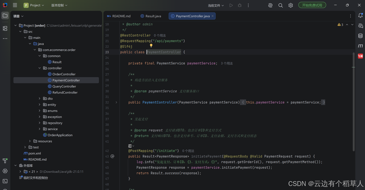Open the Services run tool window
Viewport: 365px width, 190px height.
coord(5,171)
